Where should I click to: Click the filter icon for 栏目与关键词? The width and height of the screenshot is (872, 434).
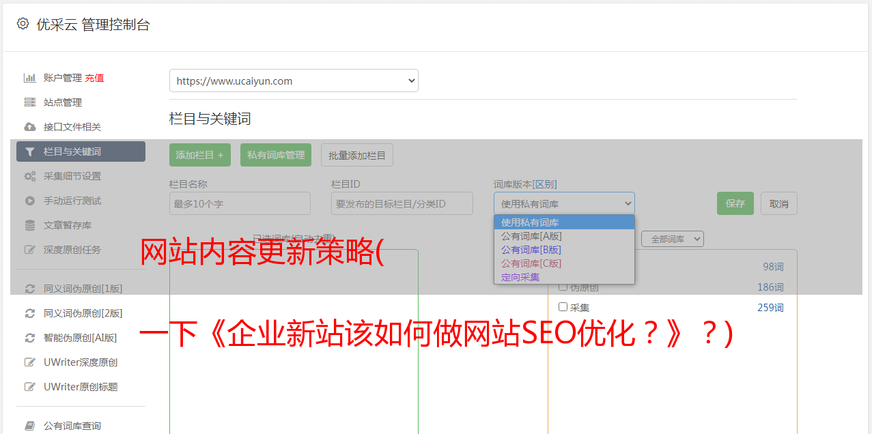(x=30, y=151)
